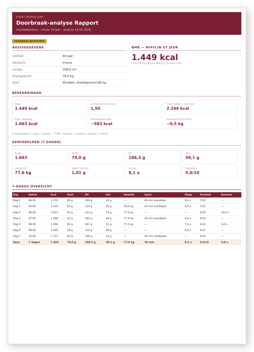Click the 'Leeftijd' row label
This screenshot has height=352, width=254.
(18, 56)
